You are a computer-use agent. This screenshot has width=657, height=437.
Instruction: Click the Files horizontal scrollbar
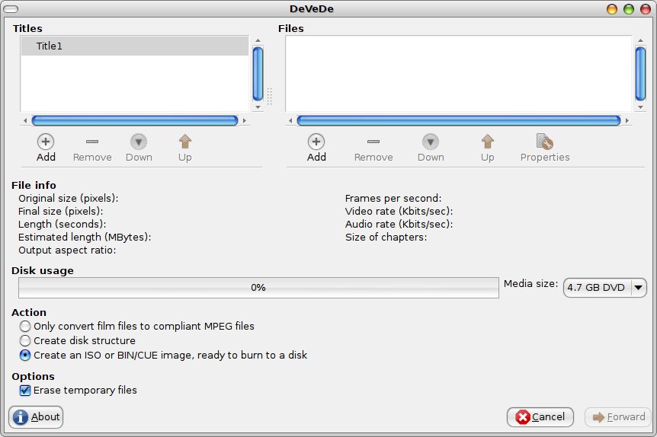[459, 120]
